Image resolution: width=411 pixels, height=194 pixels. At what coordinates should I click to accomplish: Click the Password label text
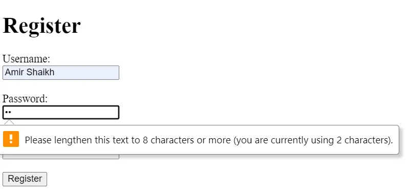[x=25, y=99]
